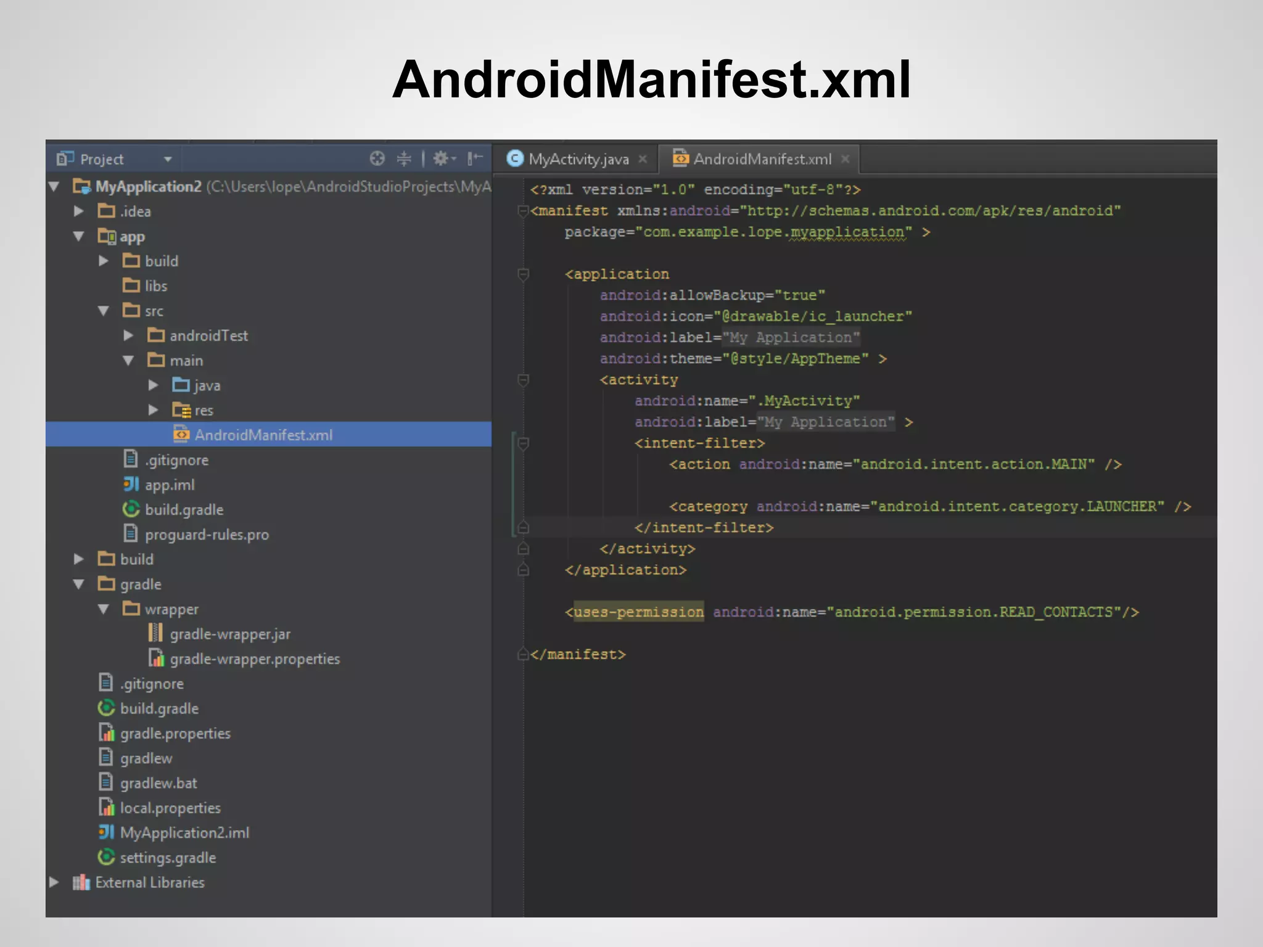Click fold marker at closing activity tag

pos(523,548)
